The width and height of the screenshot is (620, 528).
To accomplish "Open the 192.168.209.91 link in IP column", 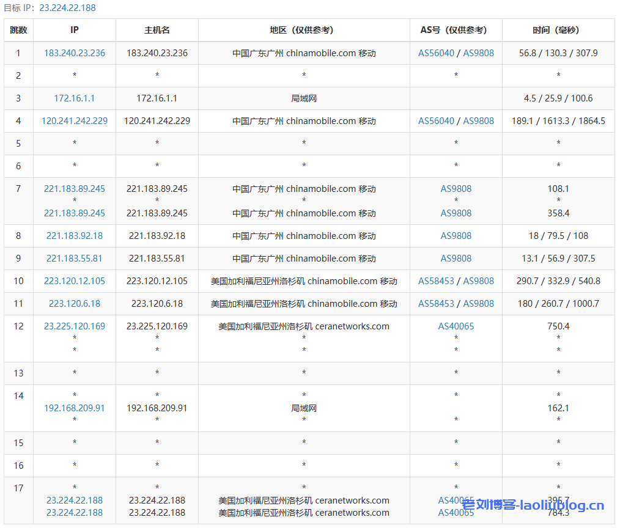I will coord(75,408).
